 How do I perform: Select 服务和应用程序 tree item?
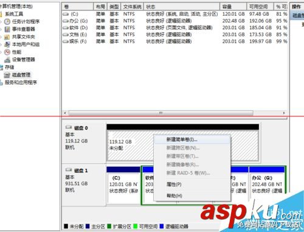[21, 82]
